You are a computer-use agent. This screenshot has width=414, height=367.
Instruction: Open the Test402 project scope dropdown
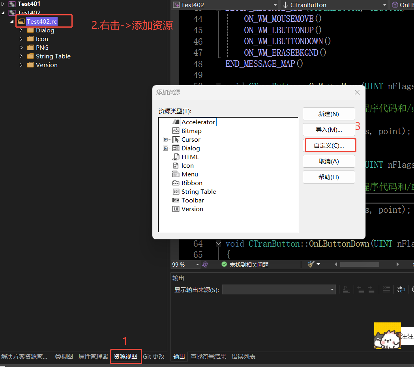click(x=275, y=5)
